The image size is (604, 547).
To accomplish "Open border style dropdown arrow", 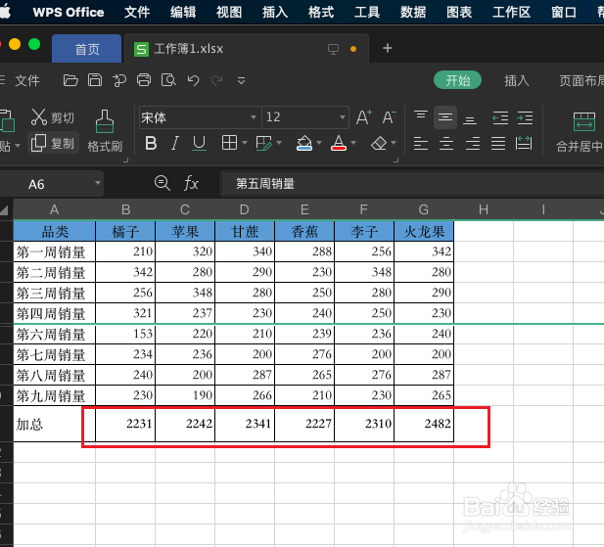I will 245,143.
